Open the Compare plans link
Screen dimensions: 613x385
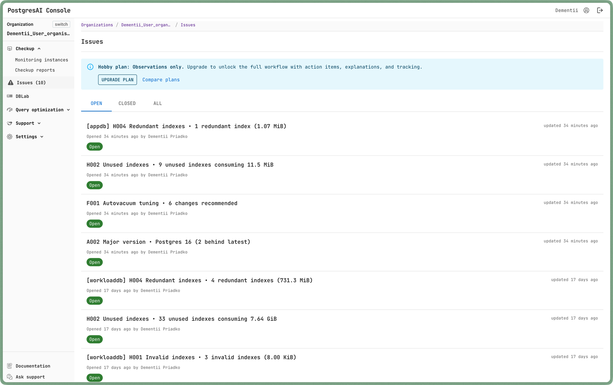[x=161, y=80]
